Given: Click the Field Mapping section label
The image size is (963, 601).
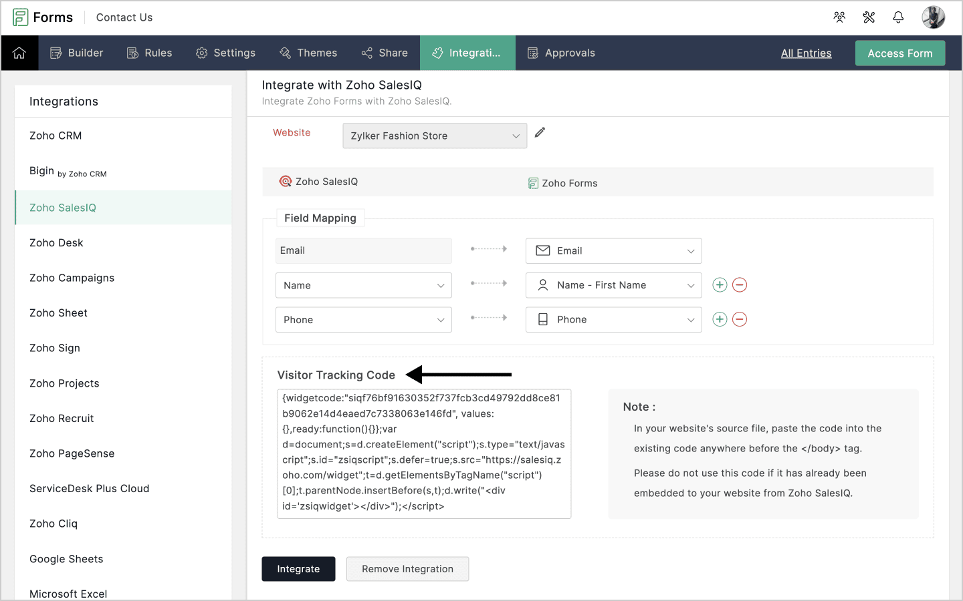Looking at the screenshot, I should [320, 218].
